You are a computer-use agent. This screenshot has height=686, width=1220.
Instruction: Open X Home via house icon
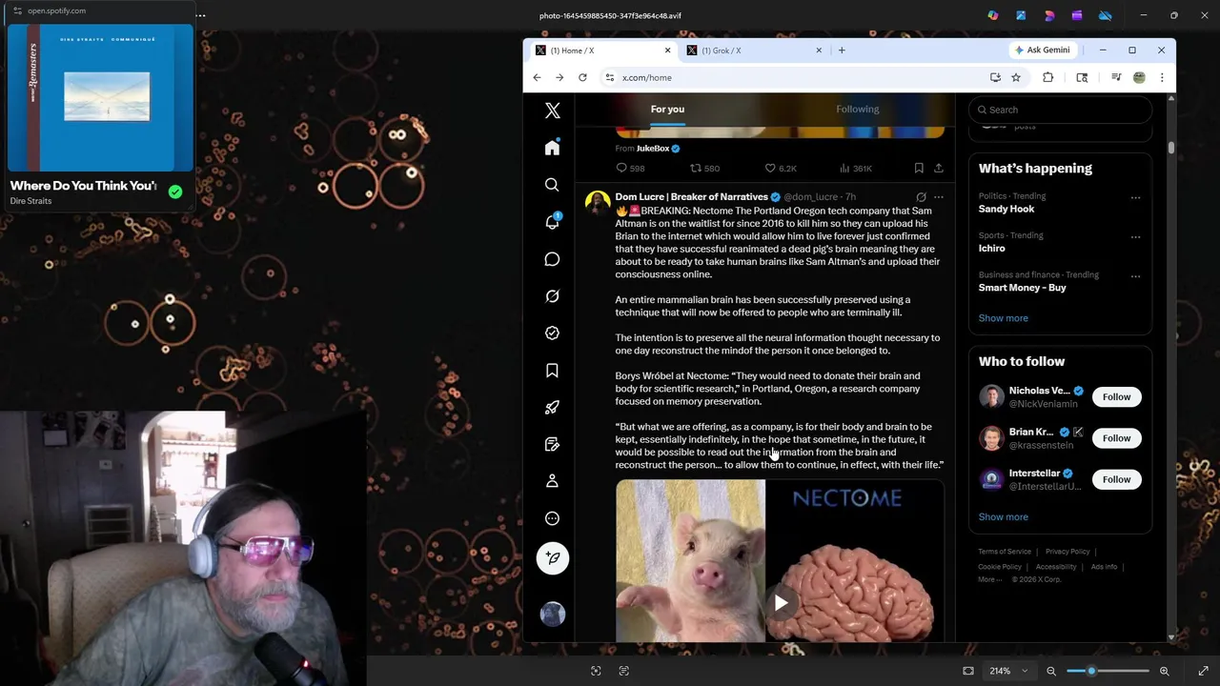552,148
